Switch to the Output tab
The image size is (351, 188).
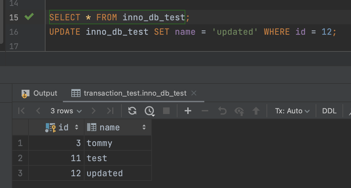pyautogui.click(x=39, y=93)
